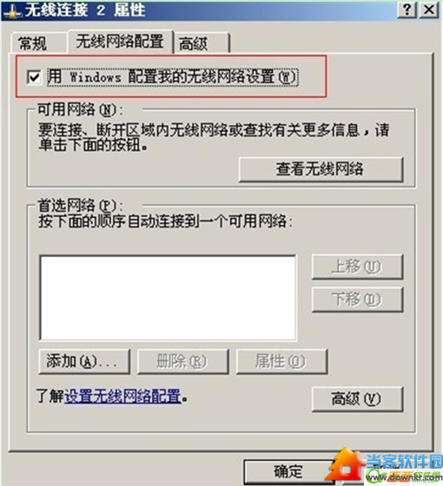Click the 下移(D) button
The width and height of the screenshot is (443, 486).
click(357, 299)
